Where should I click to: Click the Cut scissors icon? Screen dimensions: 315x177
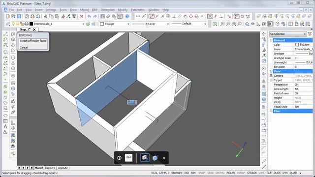45,16
